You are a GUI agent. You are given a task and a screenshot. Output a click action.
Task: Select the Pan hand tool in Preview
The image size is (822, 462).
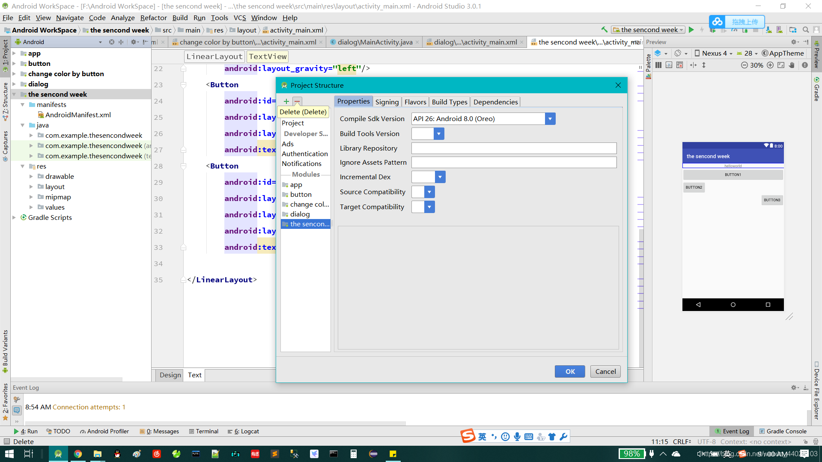pos(792,65)
